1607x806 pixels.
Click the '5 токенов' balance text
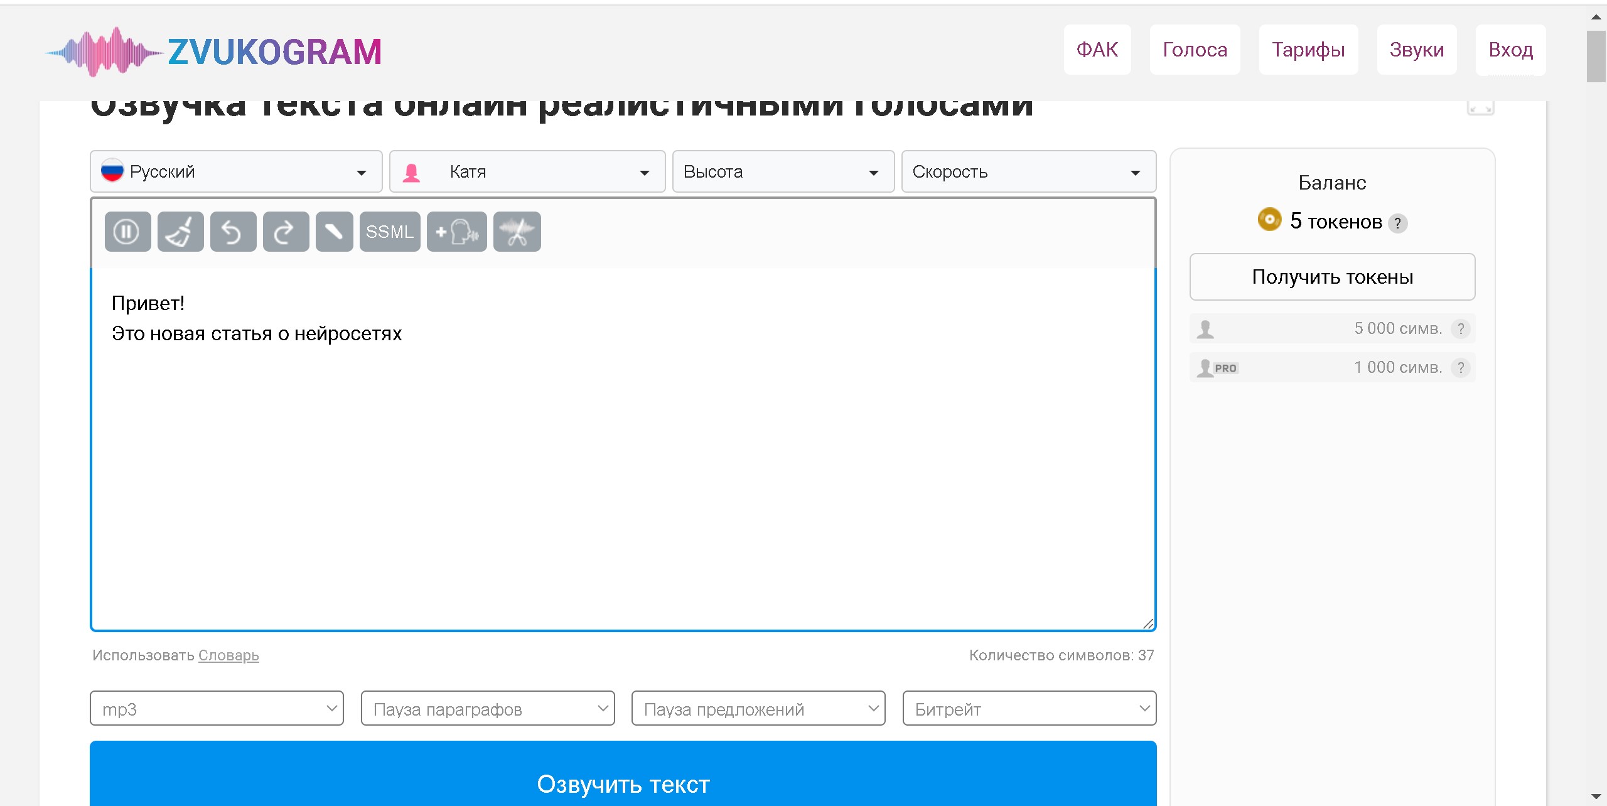coord(1336,221)
